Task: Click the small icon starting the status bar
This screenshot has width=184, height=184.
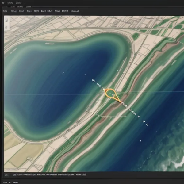Action: (x=6, y=175)
